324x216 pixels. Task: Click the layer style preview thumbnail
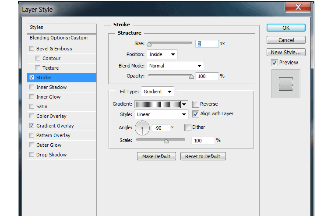(x=285, y=84)
